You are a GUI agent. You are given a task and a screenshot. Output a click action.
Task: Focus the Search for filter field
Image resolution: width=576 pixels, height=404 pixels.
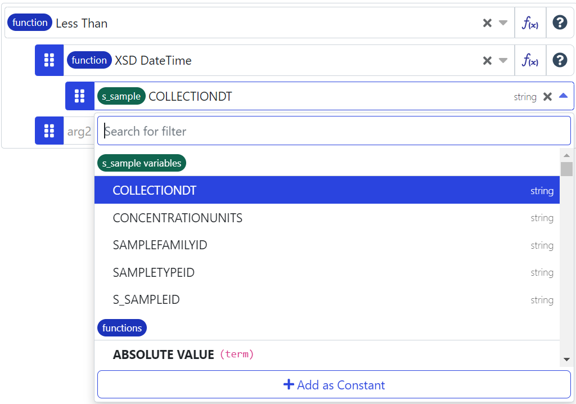pyautogui.click(x=334, y=131)
